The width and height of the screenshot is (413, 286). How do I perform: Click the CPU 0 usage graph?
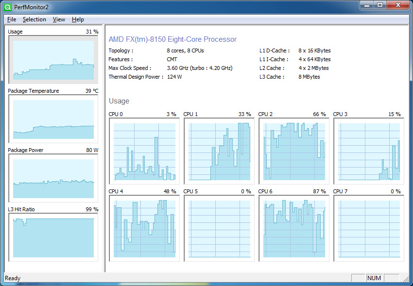pyautogui.click(x=144, y=151)
